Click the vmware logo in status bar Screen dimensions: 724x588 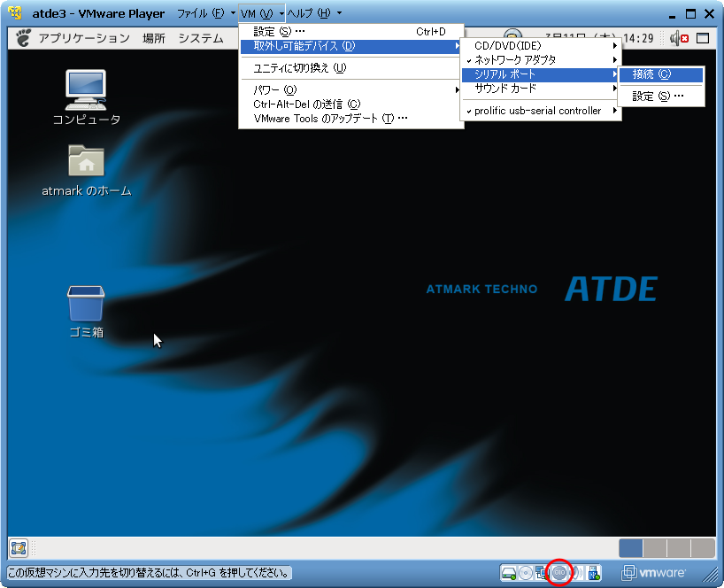pyautogui.click(x=653, y=573)
